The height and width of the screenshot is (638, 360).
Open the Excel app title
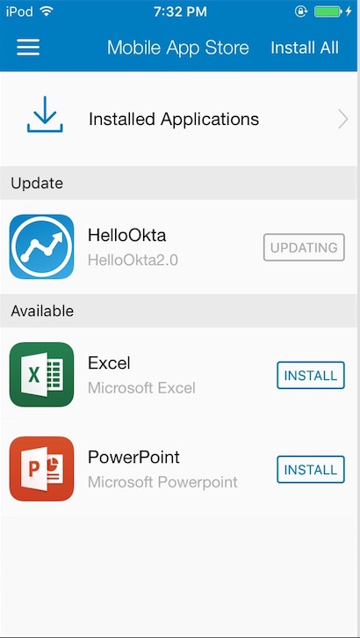click(x=109, y=363)
